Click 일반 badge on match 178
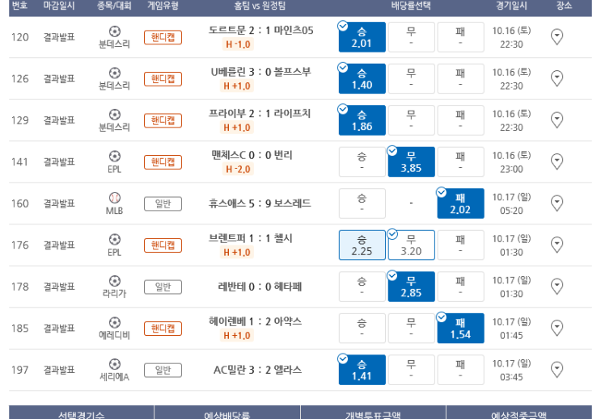Screen dimensions: 601x419 (163, 287)
